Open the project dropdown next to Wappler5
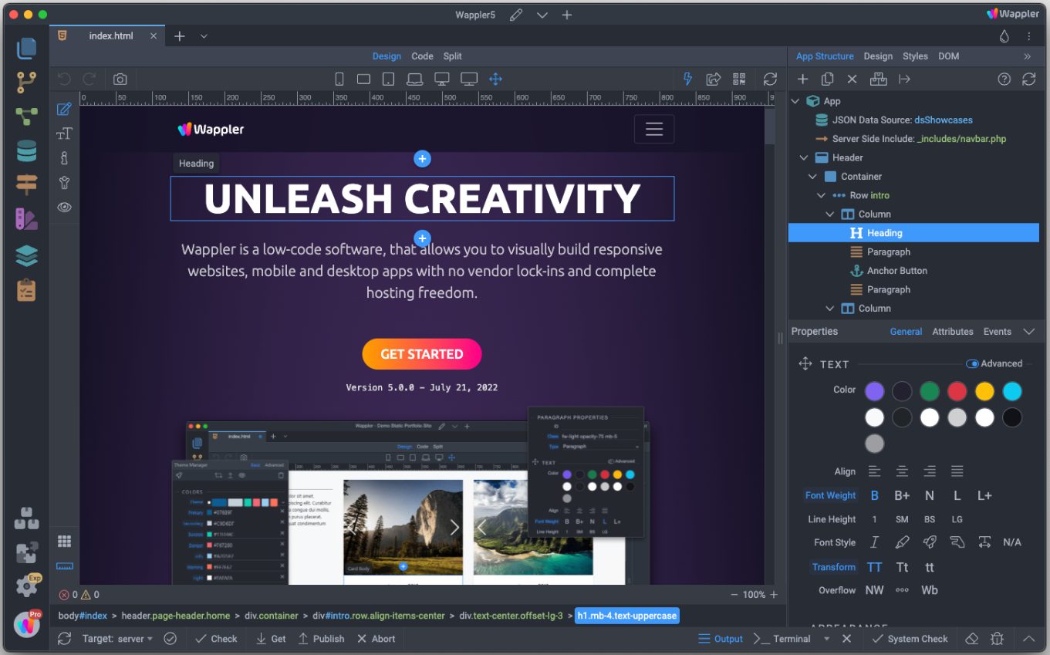 (x=542, y=15)
